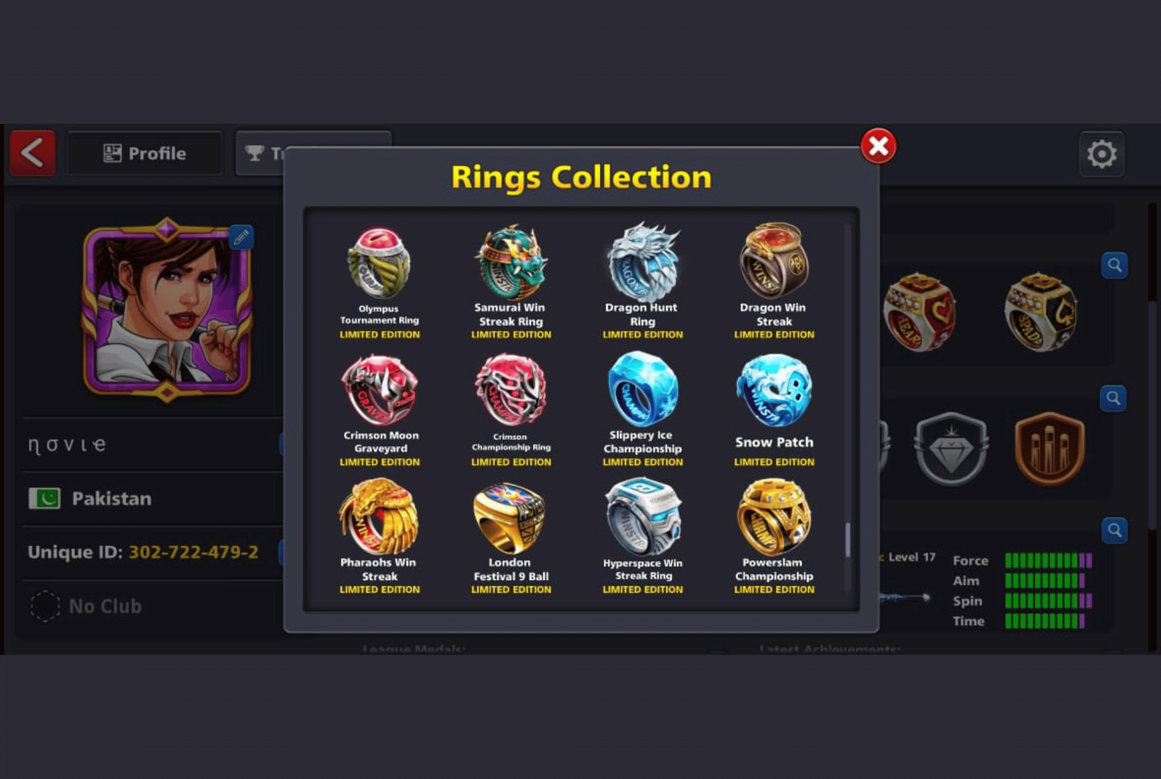
Task: Go back with the red arrow button
Action: click(33, 153)
